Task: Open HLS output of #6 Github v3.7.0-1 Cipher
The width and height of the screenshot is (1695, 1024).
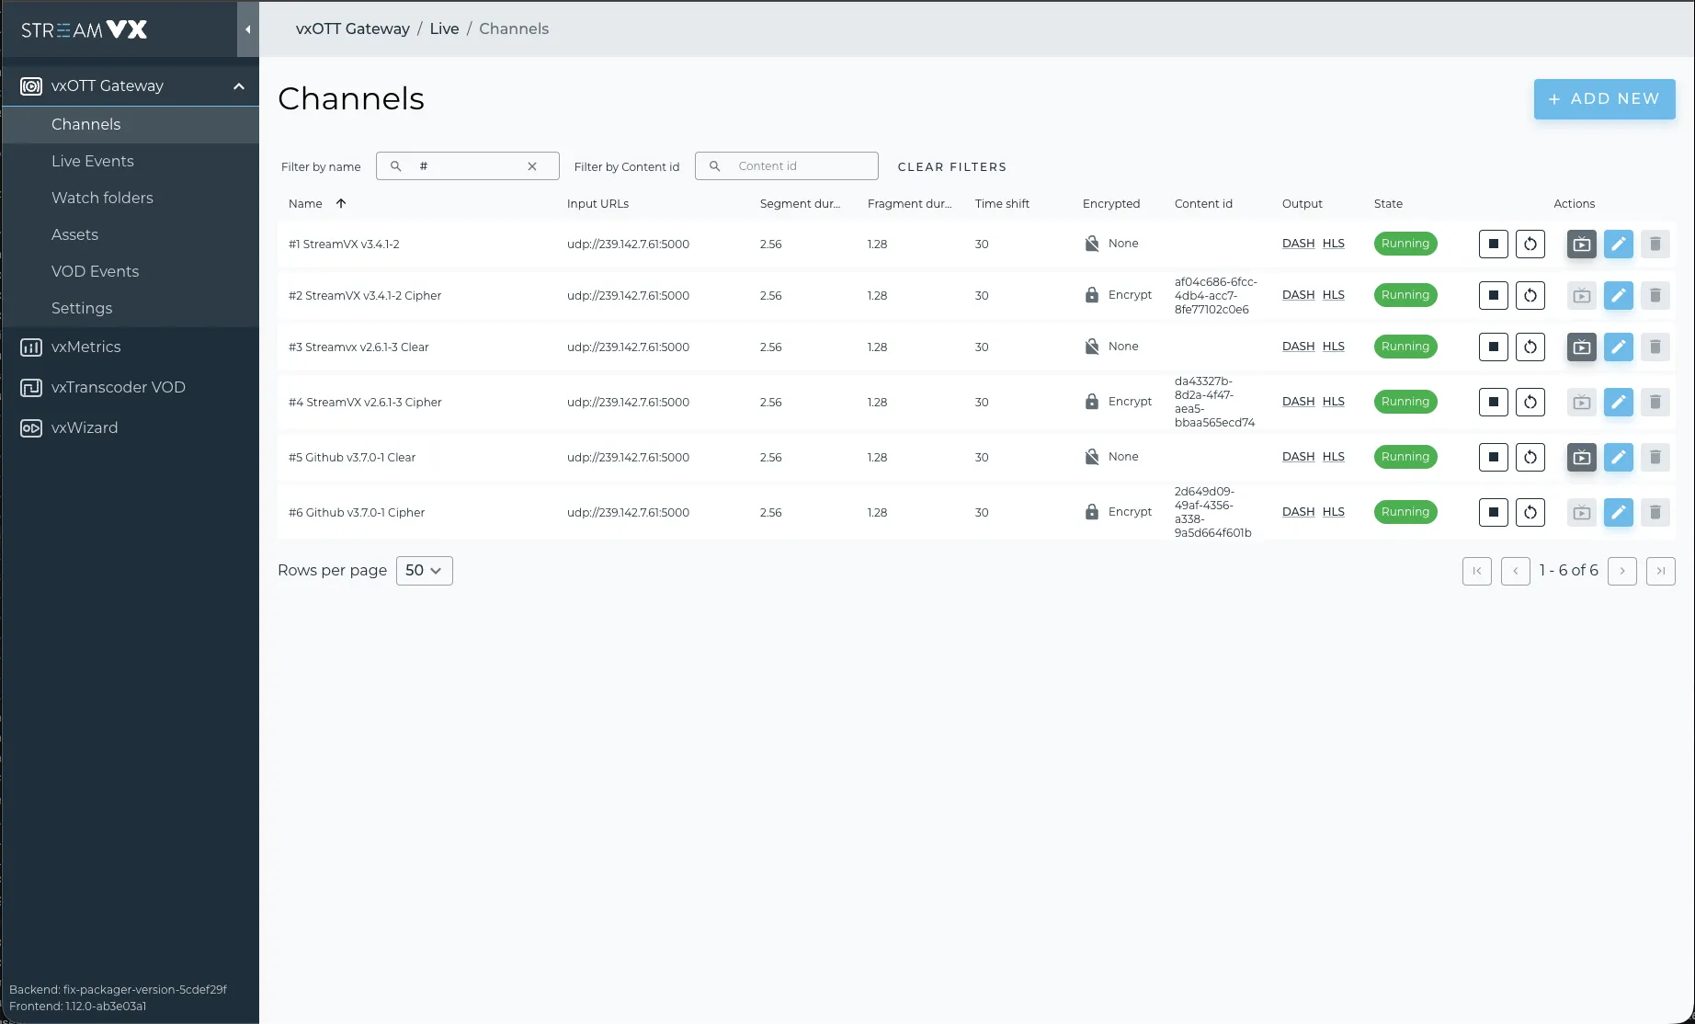Action: tap(1333, 512)
